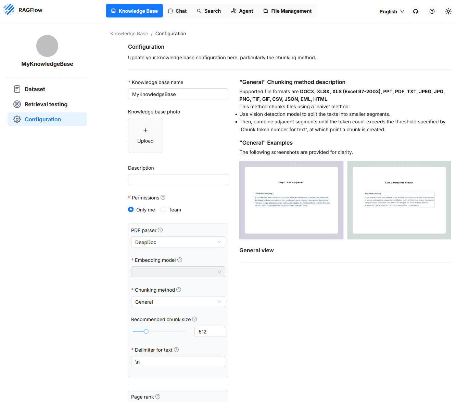Select the Only me permission radio
The height and width of the screenshot is (402, 456).
131,209
